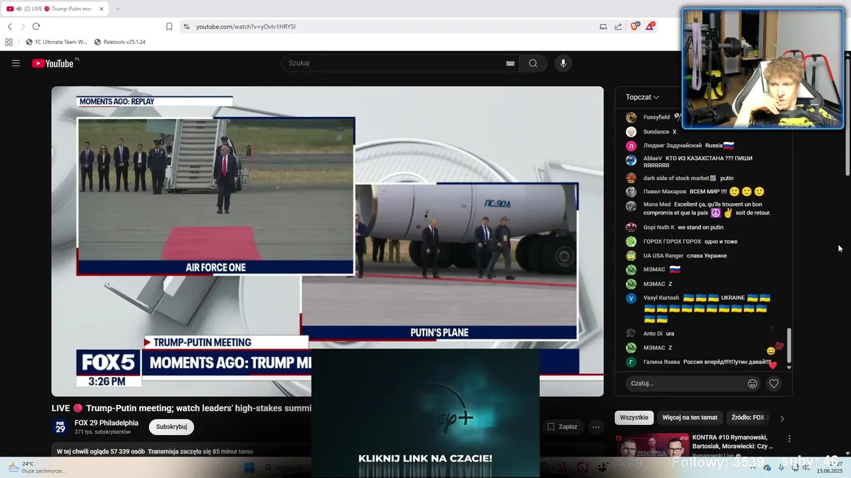This screenshot has width=851, height=478.
Task: Click the chat scrollbar thumb
Action: [789, 345]
